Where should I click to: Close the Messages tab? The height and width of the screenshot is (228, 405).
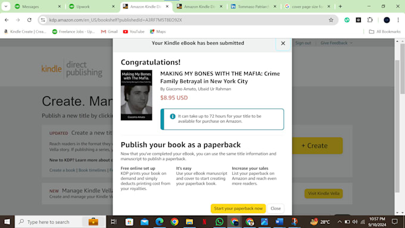(59, 7)
